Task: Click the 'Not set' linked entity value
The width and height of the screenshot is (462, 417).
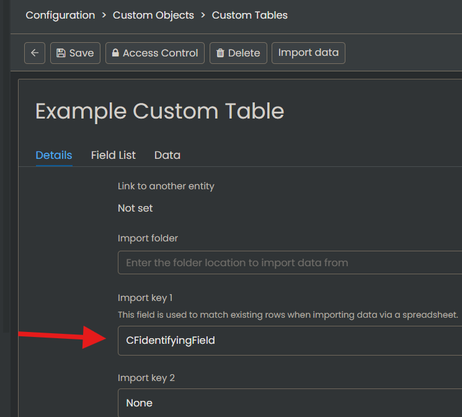Action: pyautogui.click(x=135, y=208)
